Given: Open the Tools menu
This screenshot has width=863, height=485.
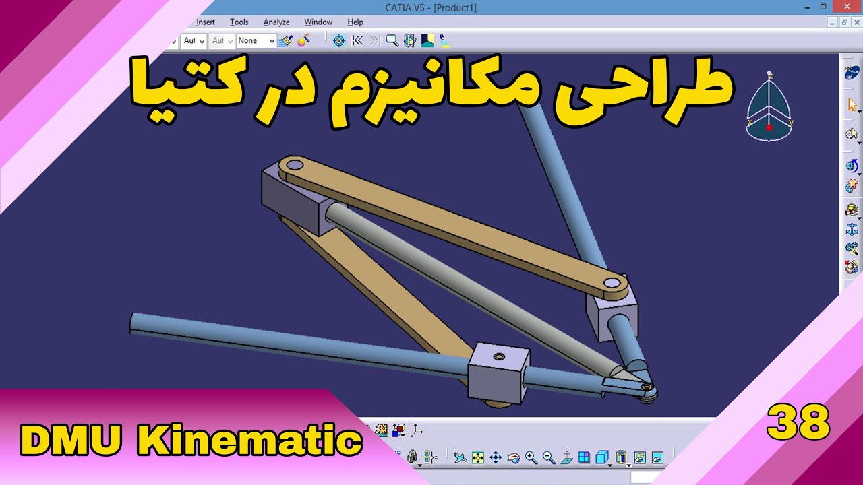Looking at the screenshot, I should click(x=239, y=22).
